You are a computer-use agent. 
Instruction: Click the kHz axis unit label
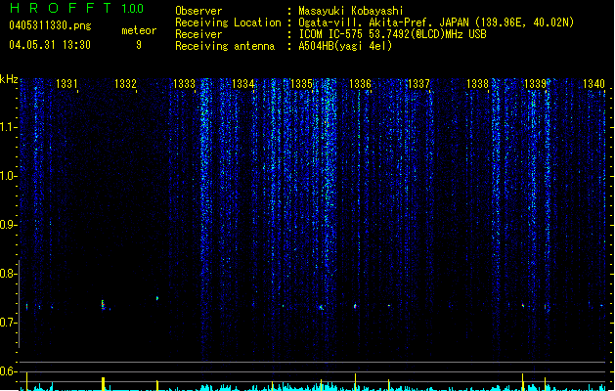[x=9, y=79]
